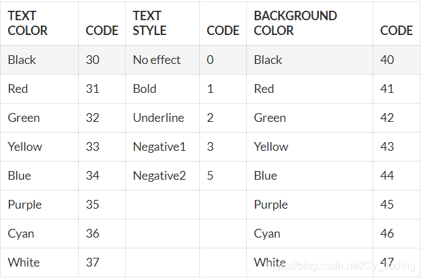Click the BACKGROUND COLOR column header
The width and height of the screenshot is (421, 278).
[x=295, y=23]
